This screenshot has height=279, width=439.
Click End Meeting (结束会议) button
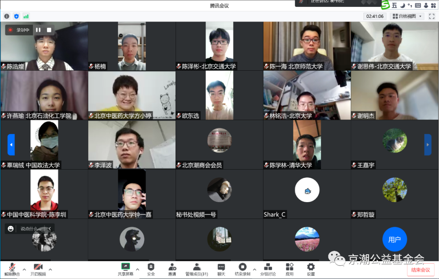(420, 270)
